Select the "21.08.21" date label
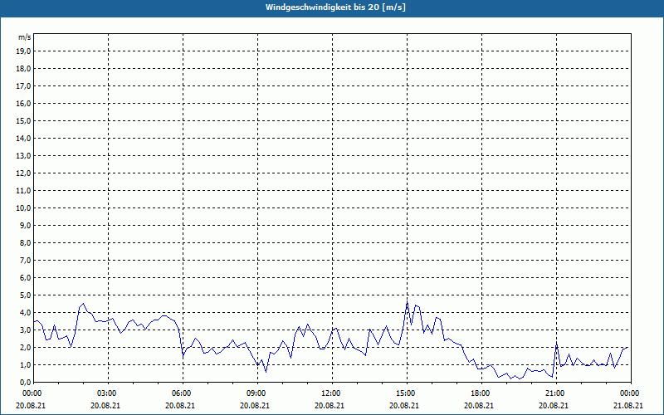 628,405
